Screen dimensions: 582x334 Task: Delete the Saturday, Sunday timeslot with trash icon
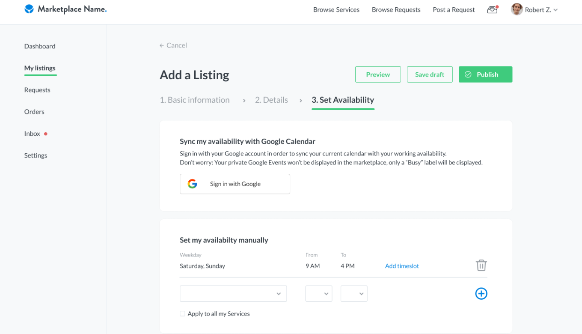(x=481, y=265)
